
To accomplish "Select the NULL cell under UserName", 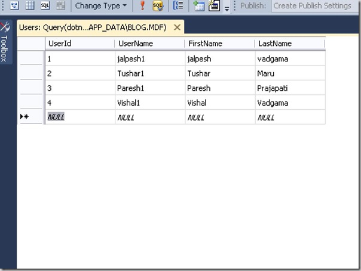I will [150, 117].
